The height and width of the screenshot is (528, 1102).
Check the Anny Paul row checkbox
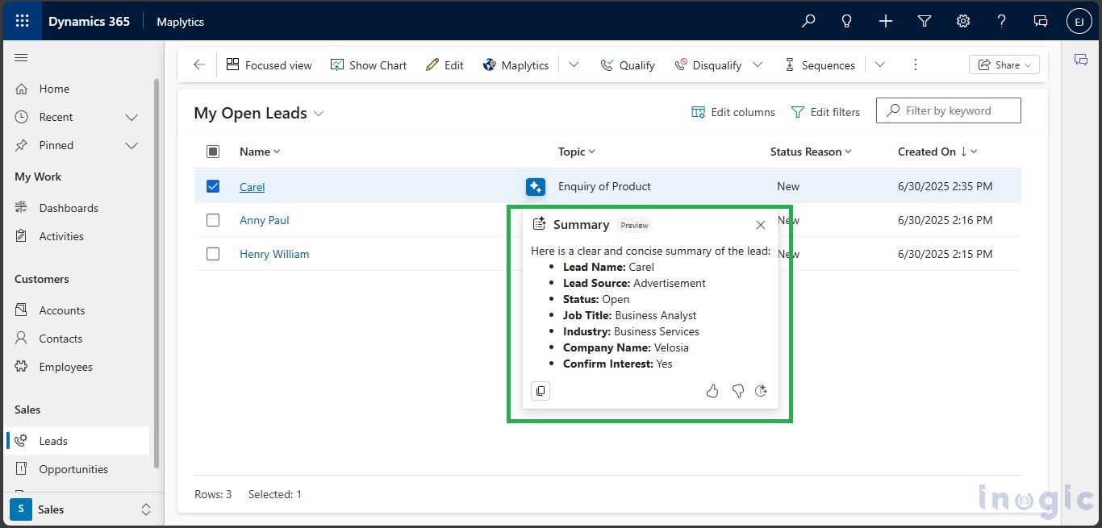tap(213, 220)
